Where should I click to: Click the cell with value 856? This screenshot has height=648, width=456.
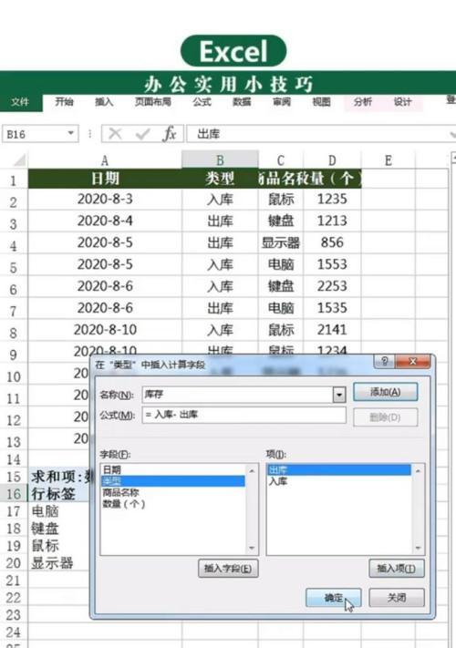click(332, 242)
